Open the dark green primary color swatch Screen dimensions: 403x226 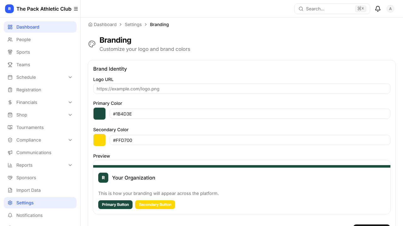coord(99,114)
